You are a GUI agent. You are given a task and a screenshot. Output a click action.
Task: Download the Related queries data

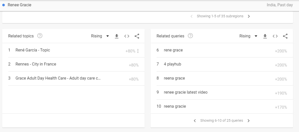click(265, 36)
